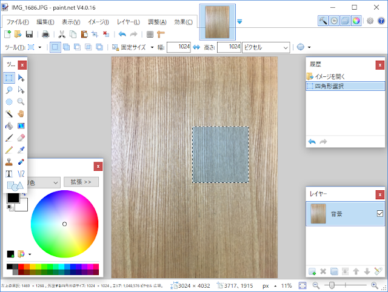The width and height of the screenshot is (388, 292).
Task: Open the レイヤー(L) menu
Action: tap(129, 22)
